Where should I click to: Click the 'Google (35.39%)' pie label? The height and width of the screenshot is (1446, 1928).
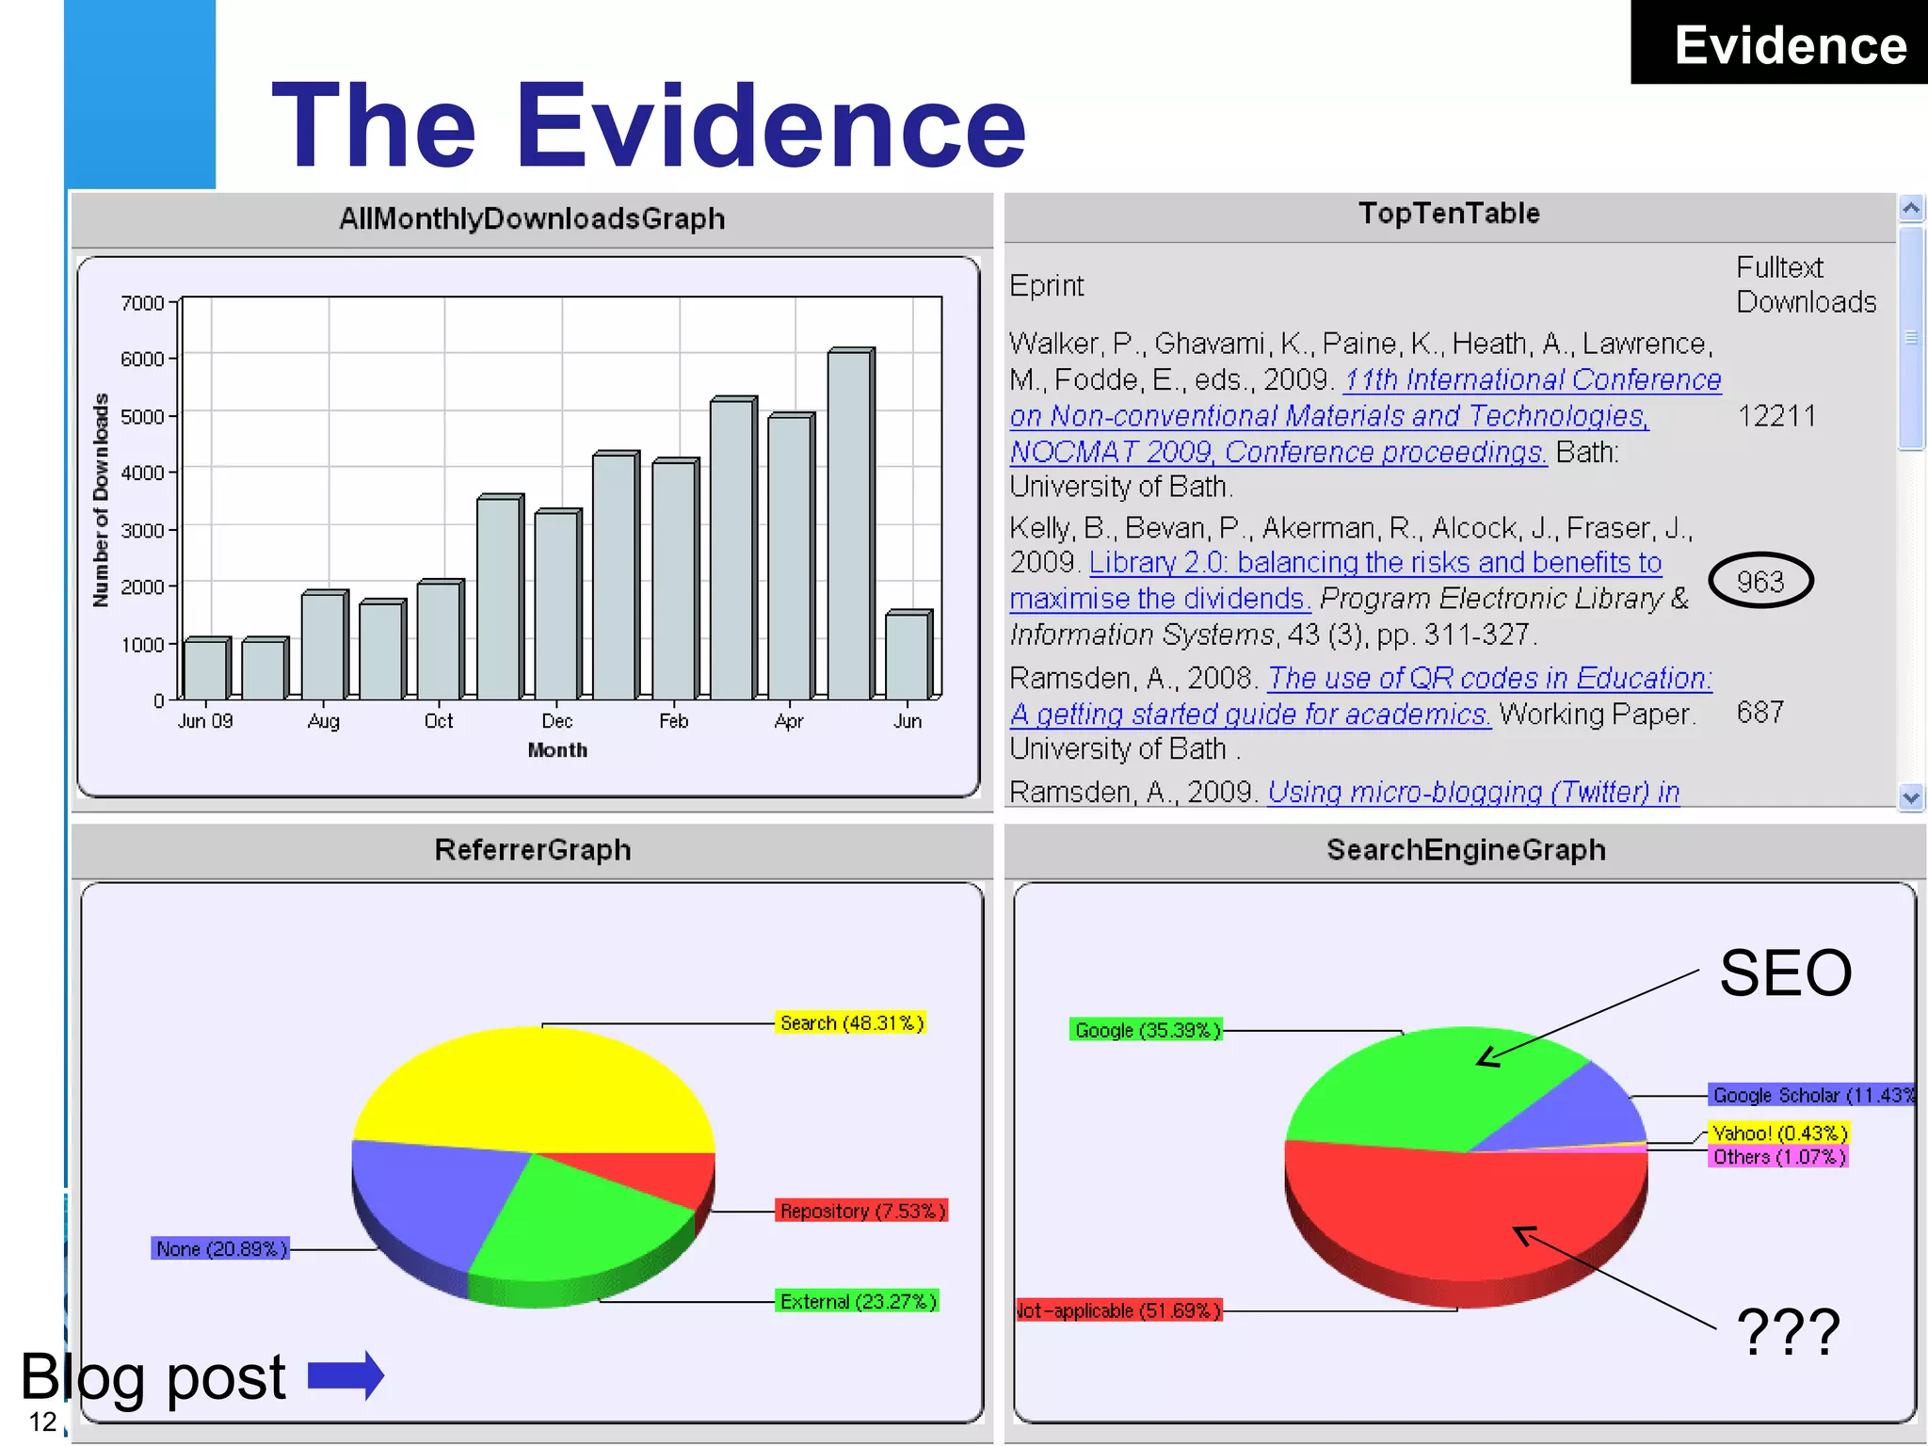tap(1147, 1030)
